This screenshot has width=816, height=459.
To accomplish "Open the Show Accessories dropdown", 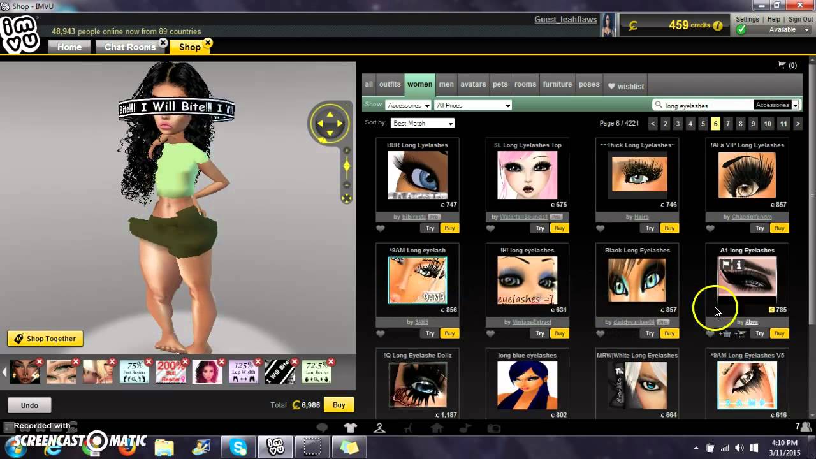I will [409, 105].
